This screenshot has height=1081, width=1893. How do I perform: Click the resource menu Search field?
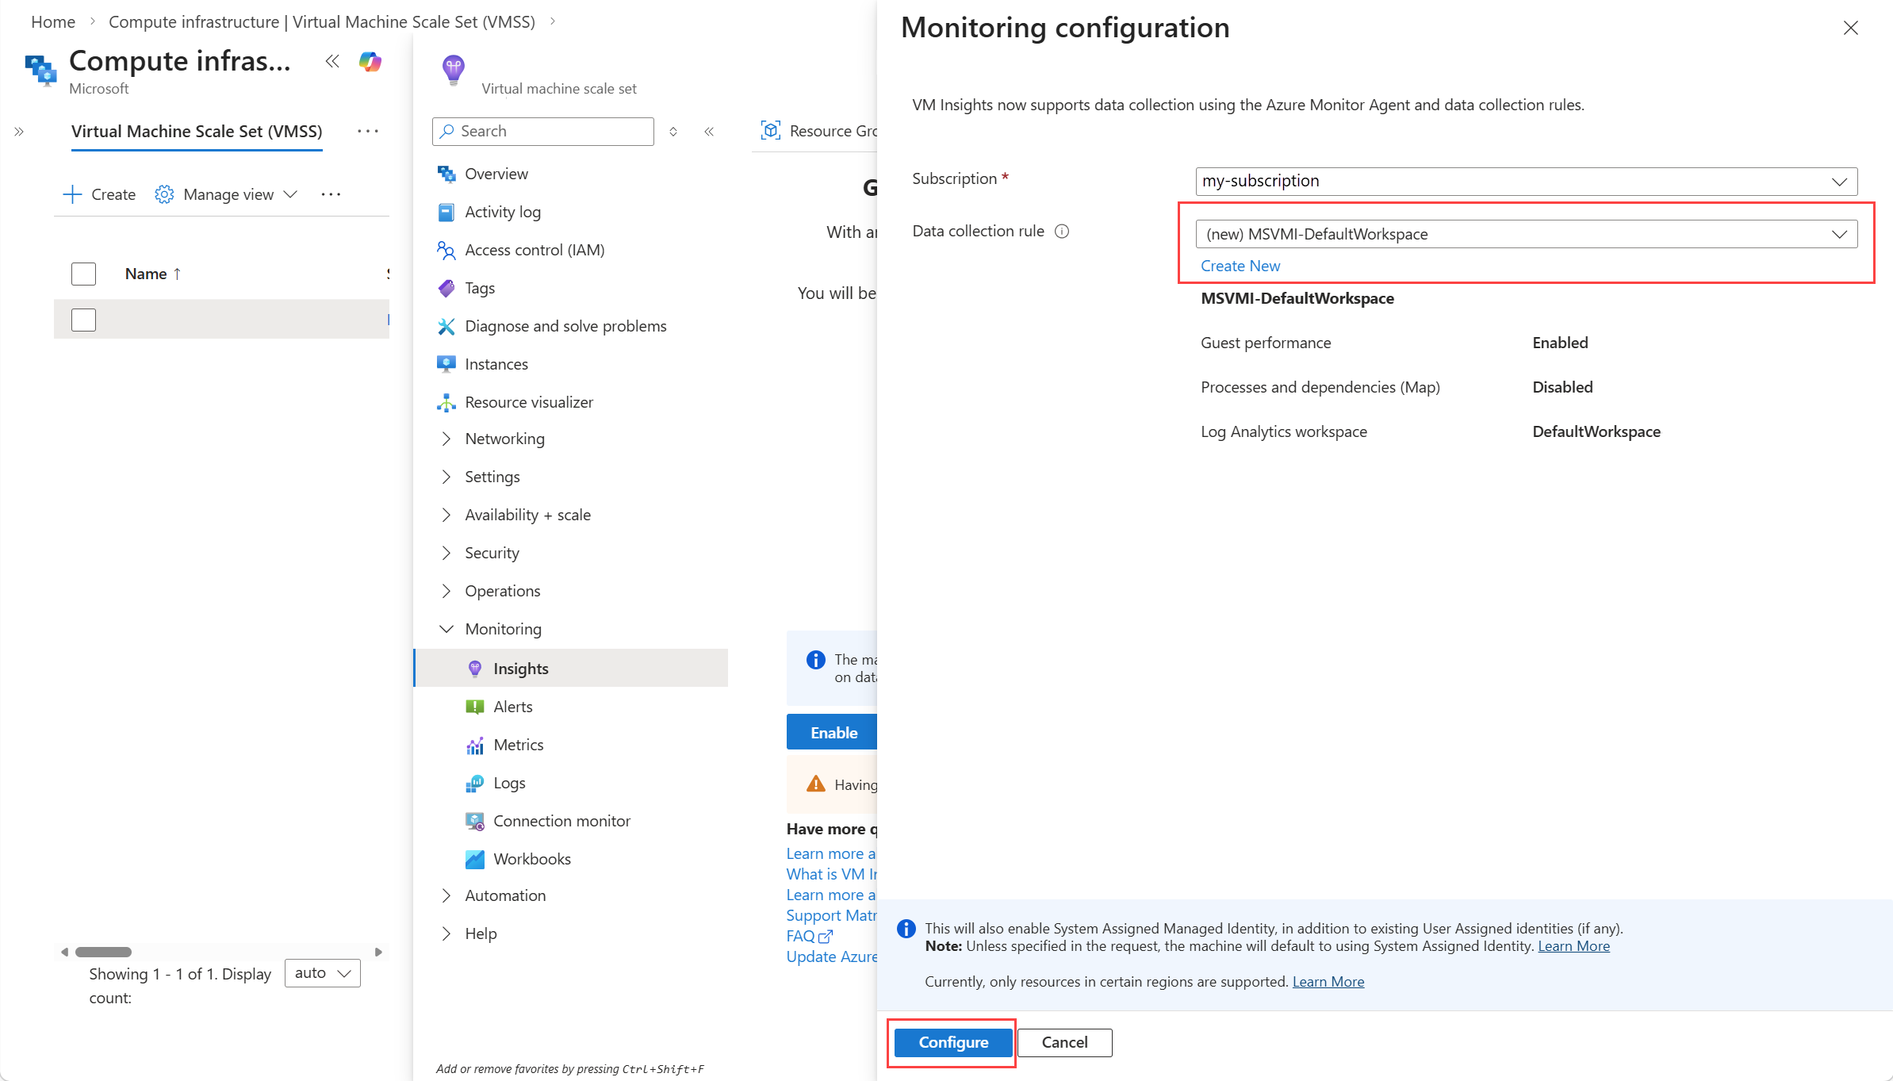[543, 132]
